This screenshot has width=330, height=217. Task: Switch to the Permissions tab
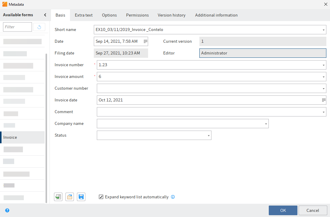coord(137,15)
